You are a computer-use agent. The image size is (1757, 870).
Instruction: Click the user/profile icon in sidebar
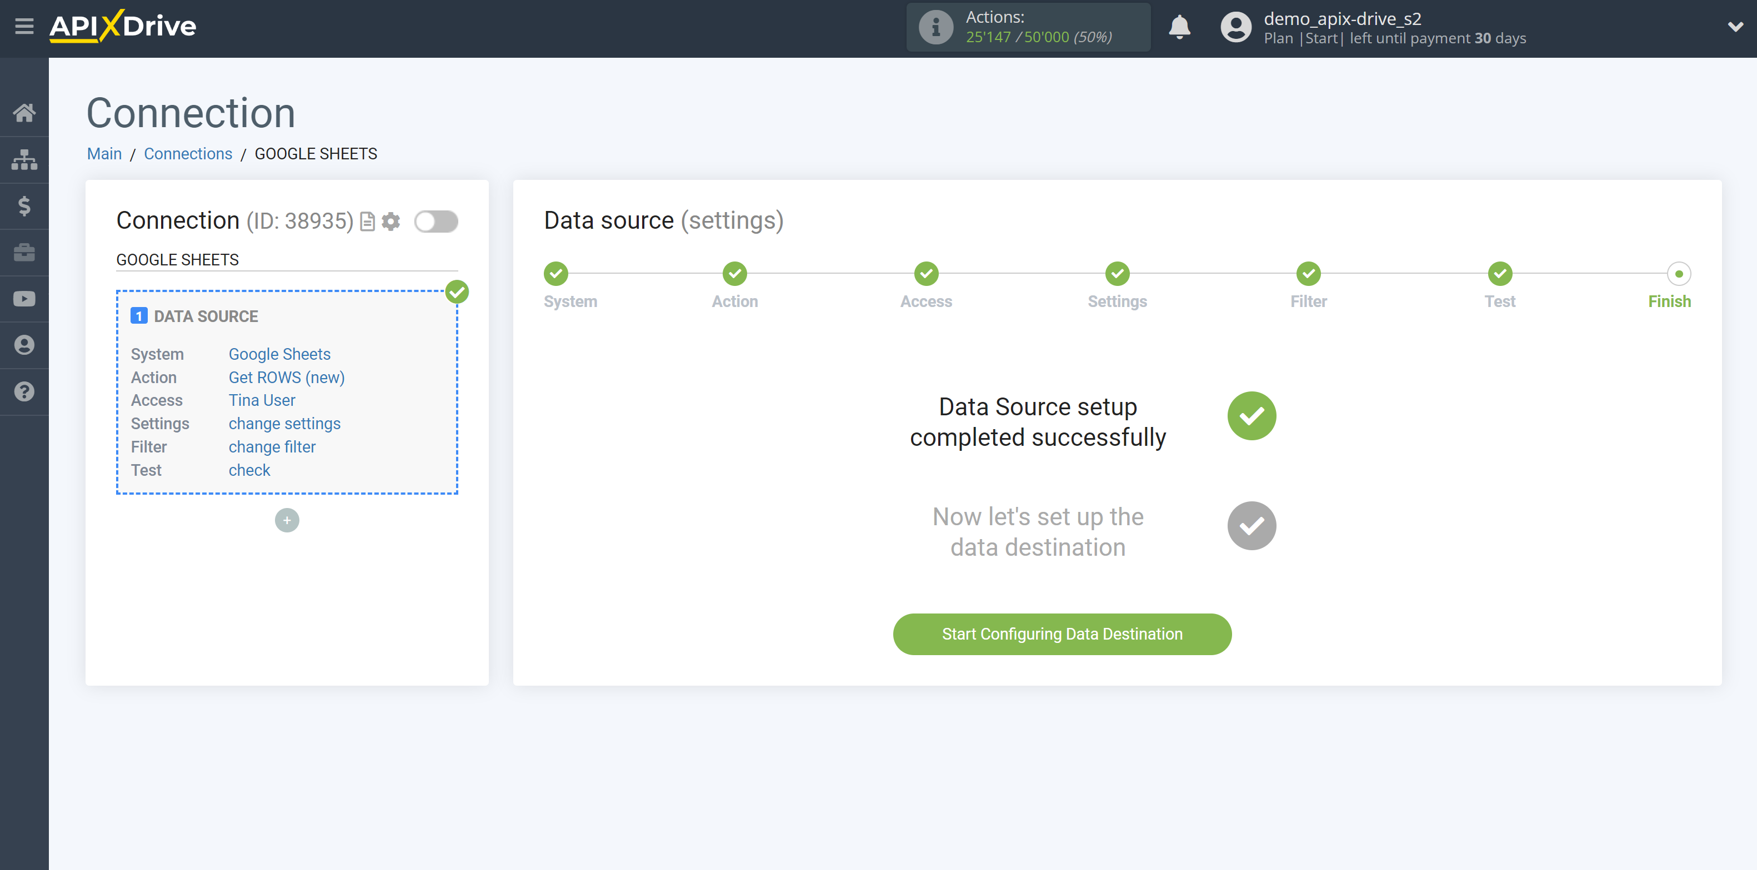pyautogui.click(x=24, y=345)
